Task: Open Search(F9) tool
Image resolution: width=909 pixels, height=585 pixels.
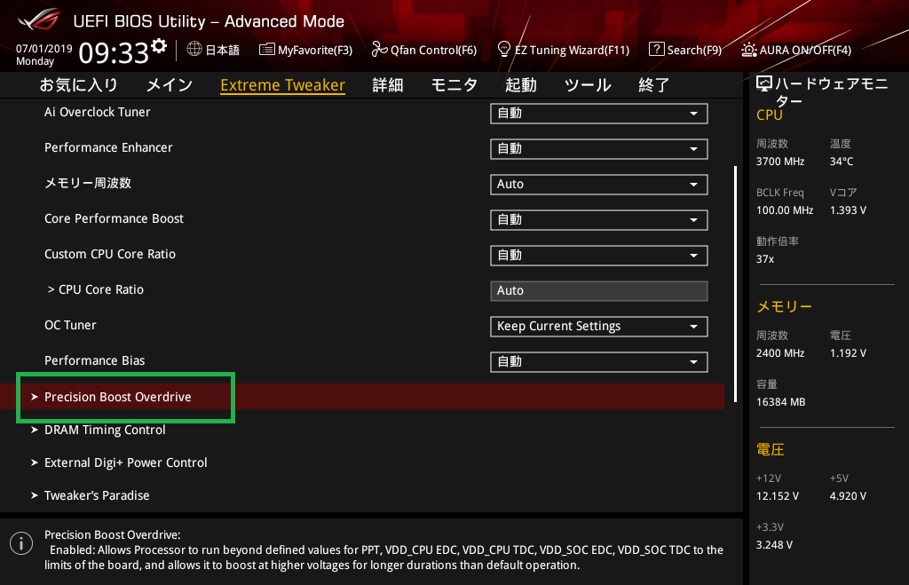Action: tap(685, 50)
